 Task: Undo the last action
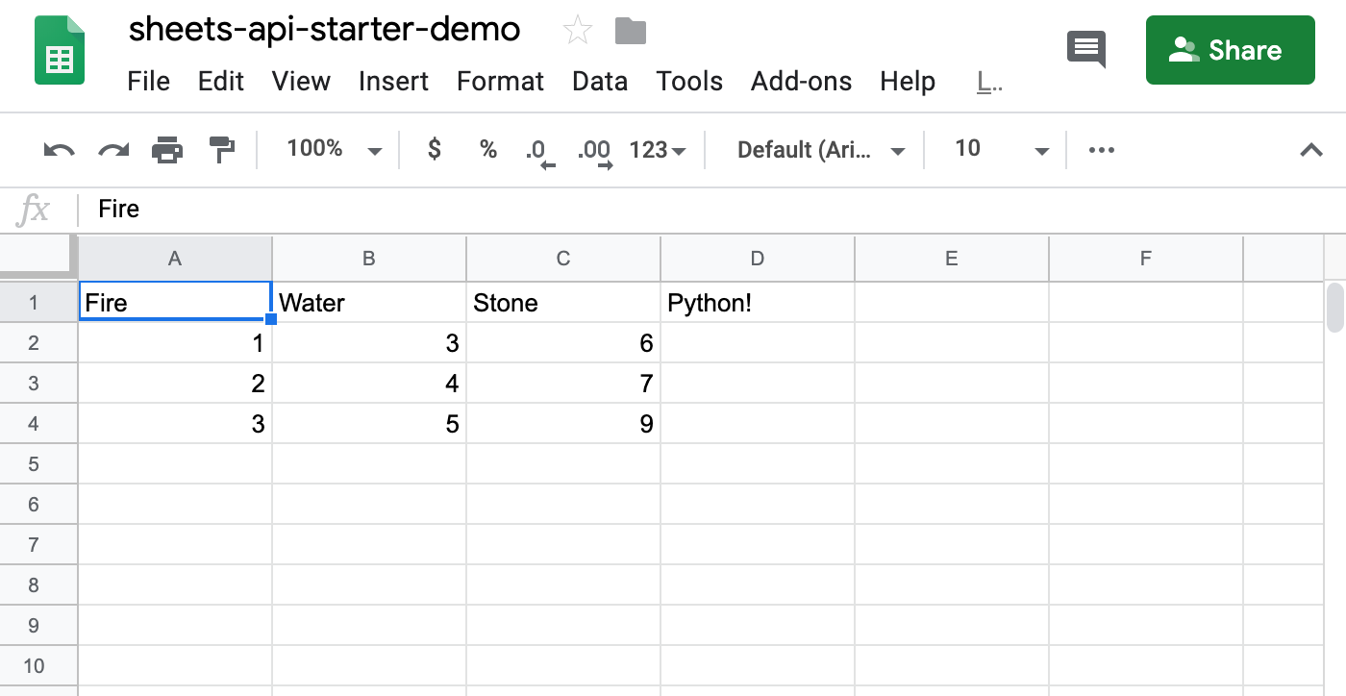coord(58,150)
